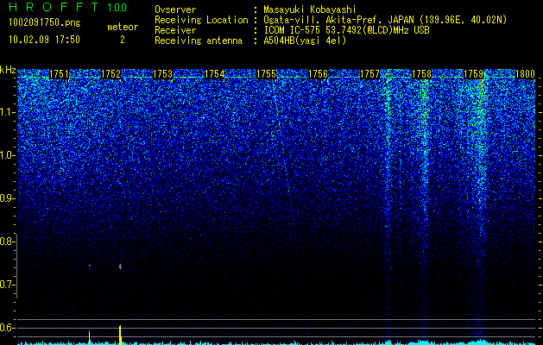
Task: Click the Receiving Location label
Action: tap(201, 20)
